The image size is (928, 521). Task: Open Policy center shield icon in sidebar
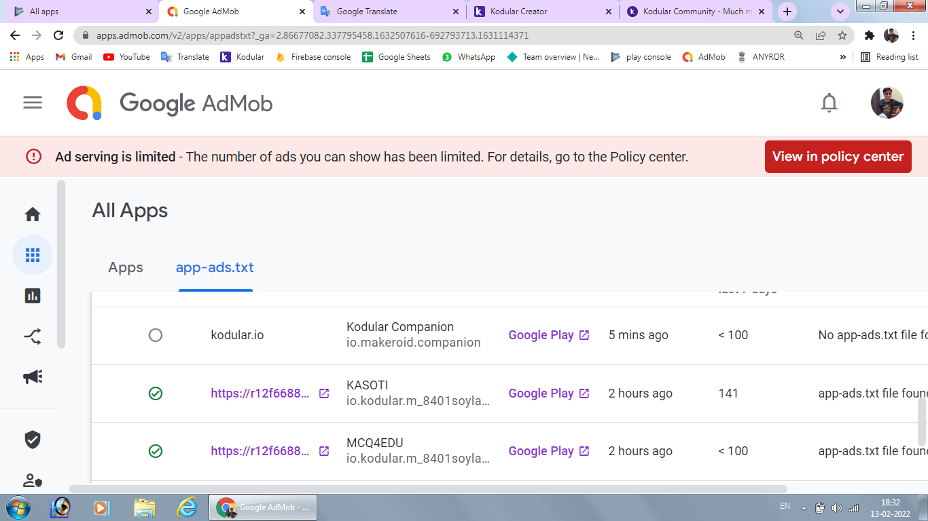pos(33,440)
